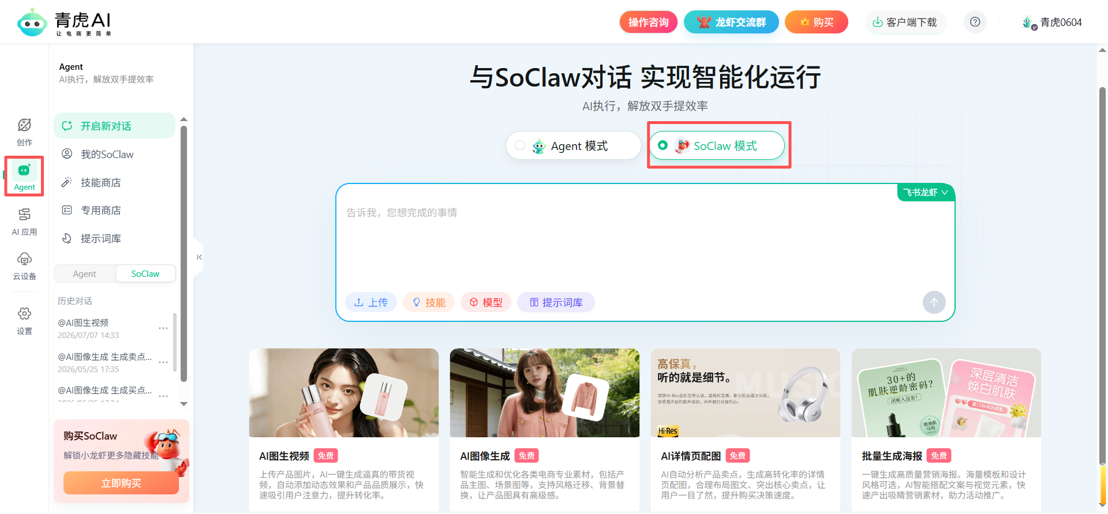
Task: Click the 上传 upload button
Action: [371, 302]
